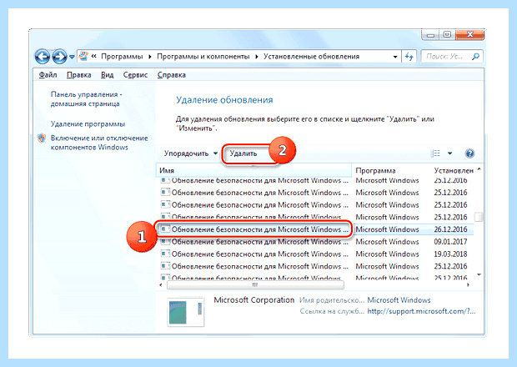Select the update row dated 26.12.2016

tap(314, 229)
